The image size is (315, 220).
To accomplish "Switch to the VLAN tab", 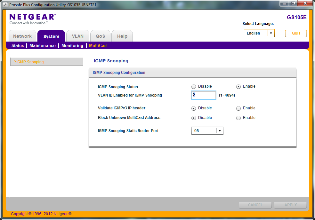I will coord(78,36).
